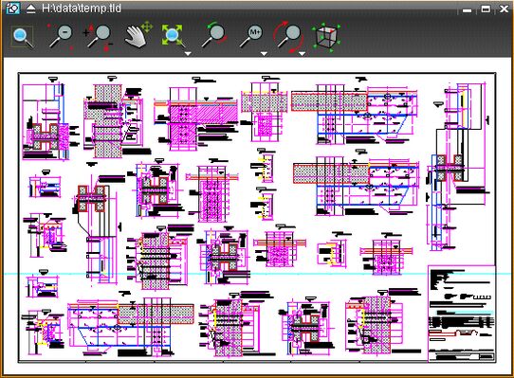Click the application icon in the title bar
Screen dimensions: 514x378
12,9
